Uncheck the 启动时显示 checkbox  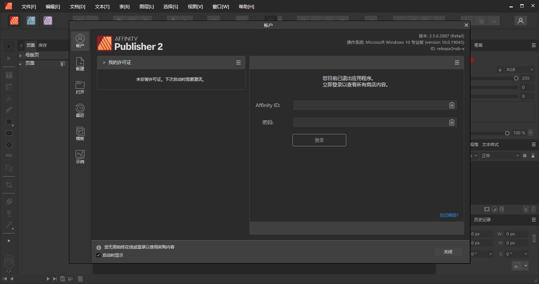[98, 255]
